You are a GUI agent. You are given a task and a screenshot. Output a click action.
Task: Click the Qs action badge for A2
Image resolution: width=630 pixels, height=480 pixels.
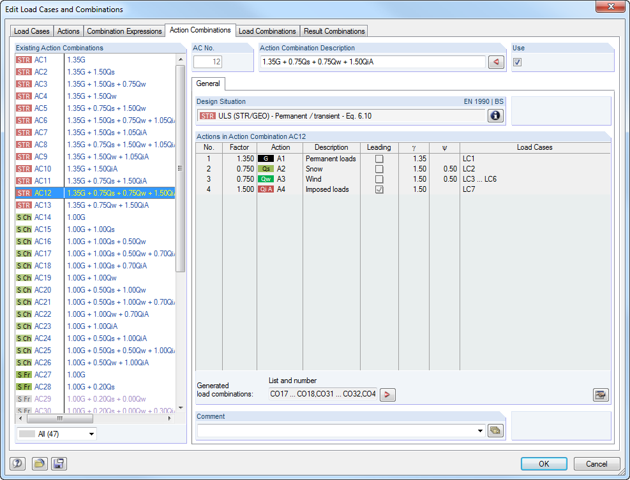click(x=266, y=169)
